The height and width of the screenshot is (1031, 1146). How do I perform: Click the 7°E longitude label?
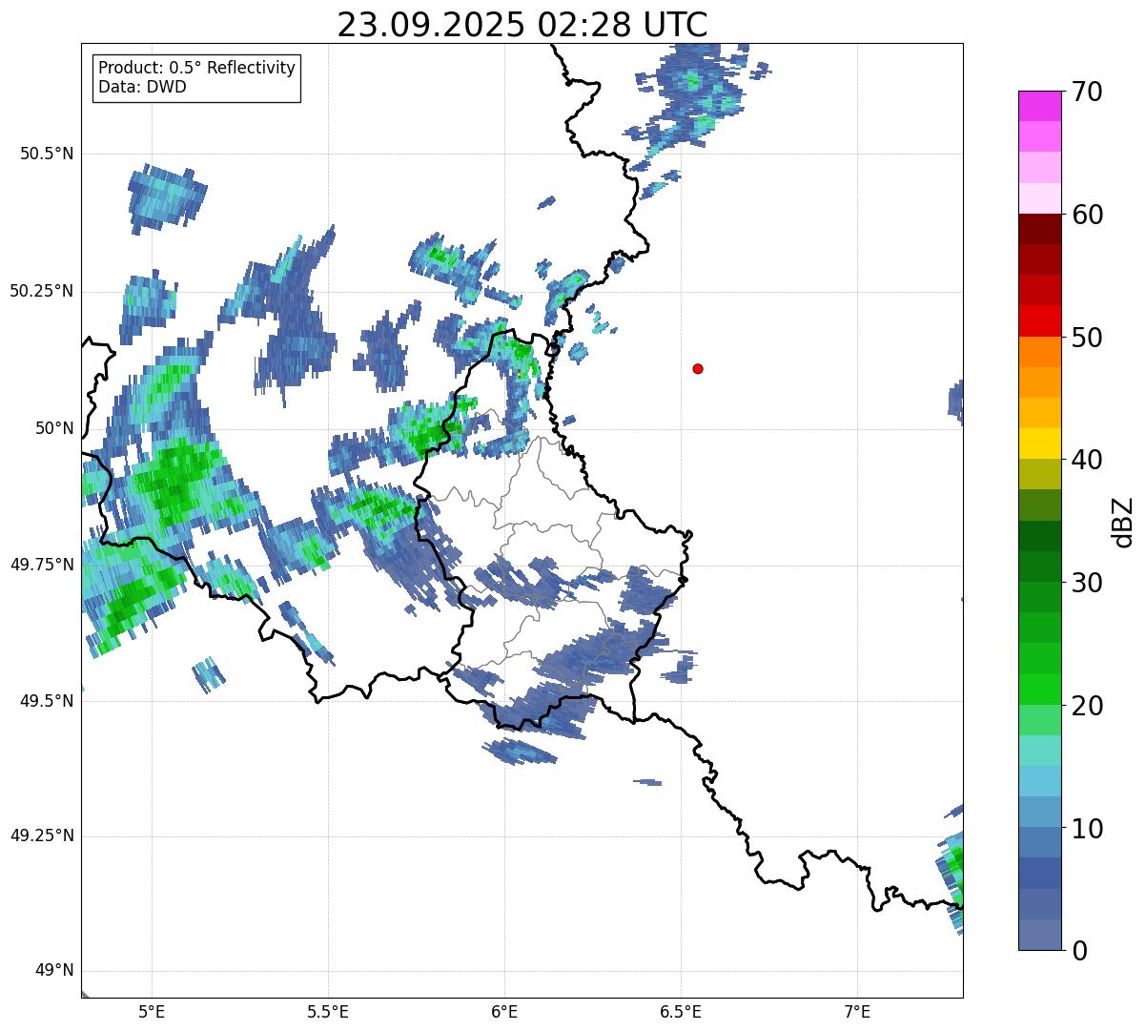coord(857,1011)
